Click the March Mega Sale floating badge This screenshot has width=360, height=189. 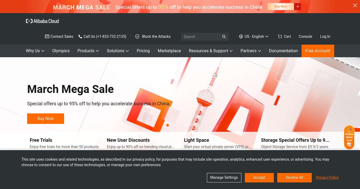coord(349,137)
